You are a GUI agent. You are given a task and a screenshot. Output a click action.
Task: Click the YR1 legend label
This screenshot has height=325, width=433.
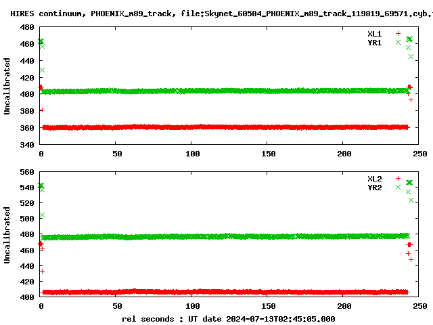pos(374,43)
